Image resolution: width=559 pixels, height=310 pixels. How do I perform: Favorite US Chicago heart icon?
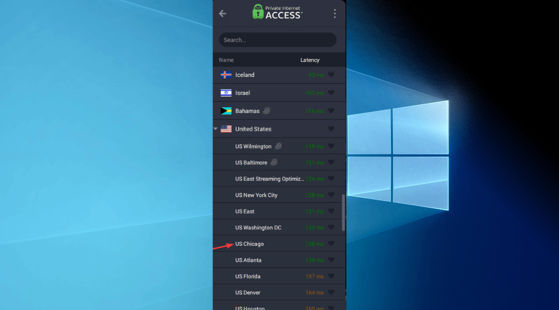(331, 244)
